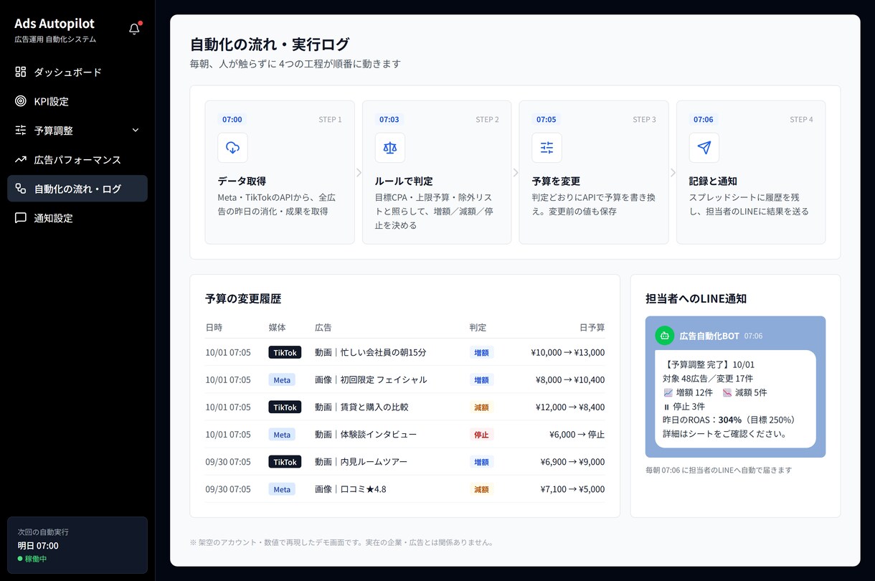Open ダッシュボード menu item
The height and width of the screenshot is (581, 875).
tap(77, 72)
